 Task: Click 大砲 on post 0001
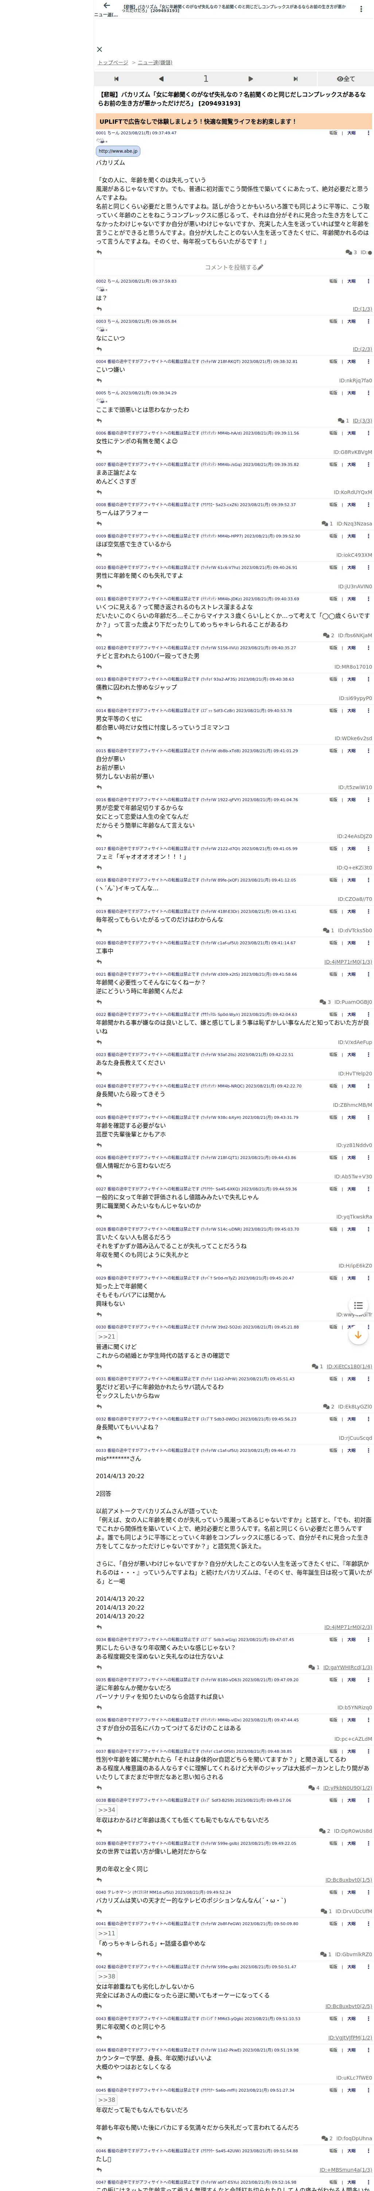pos(352,133)
